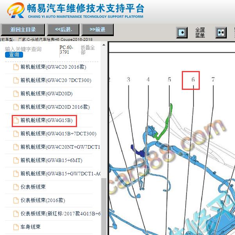Click document icon beside 前机舱线束(GW4C20NT+GW7DCT1

click(16, 147)
